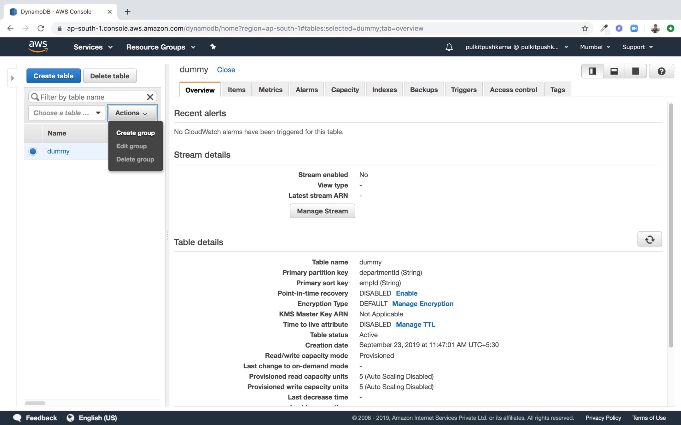This screenshot has width=681, height=425.
Task: Switch to bottom split panel view
Action: (614, 71)
